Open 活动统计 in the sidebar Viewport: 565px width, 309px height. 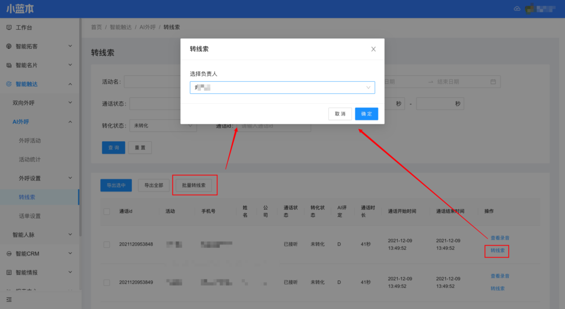click(30, 159)
